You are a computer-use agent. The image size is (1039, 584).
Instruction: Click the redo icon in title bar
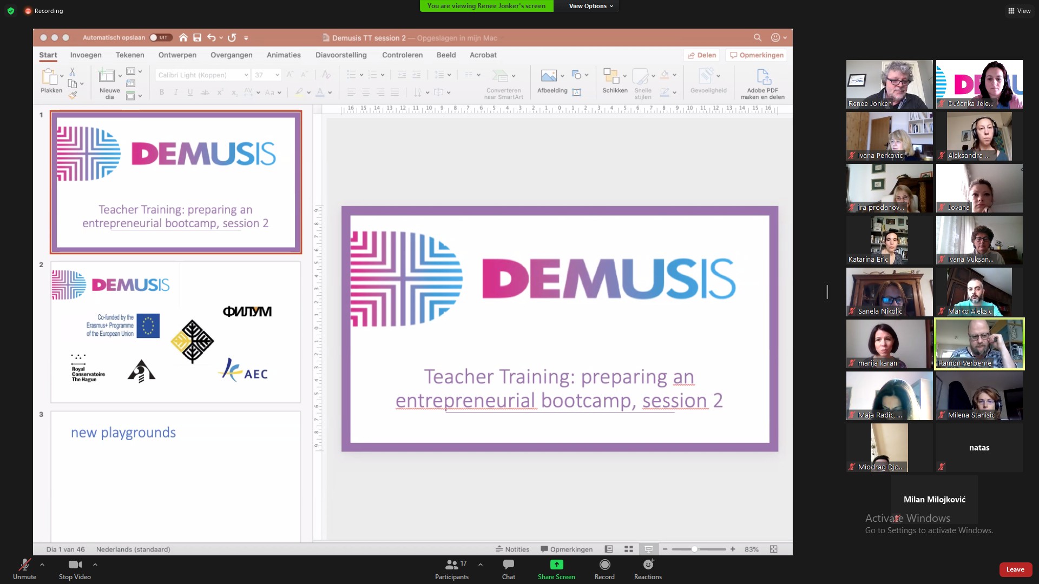232,37
